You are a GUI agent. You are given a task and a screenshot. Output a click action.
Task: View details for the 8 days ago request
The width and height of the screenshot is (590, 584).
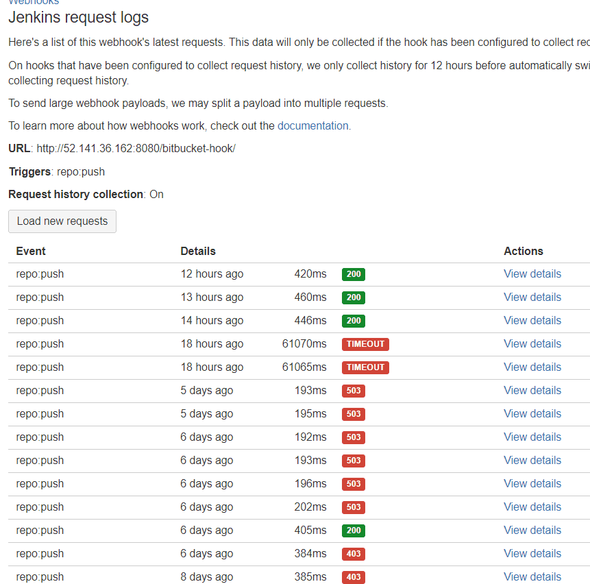coord(532,577)
